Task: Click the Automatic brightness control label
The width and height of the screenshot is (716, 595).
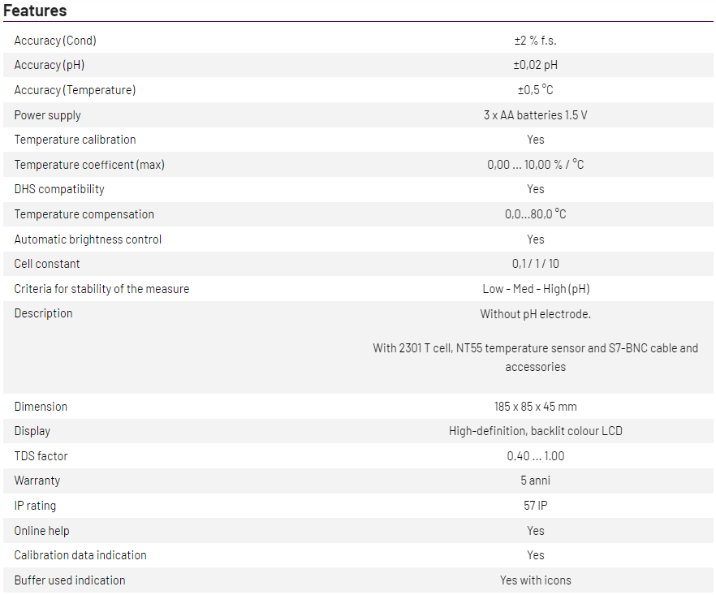Action: point(88,239)
